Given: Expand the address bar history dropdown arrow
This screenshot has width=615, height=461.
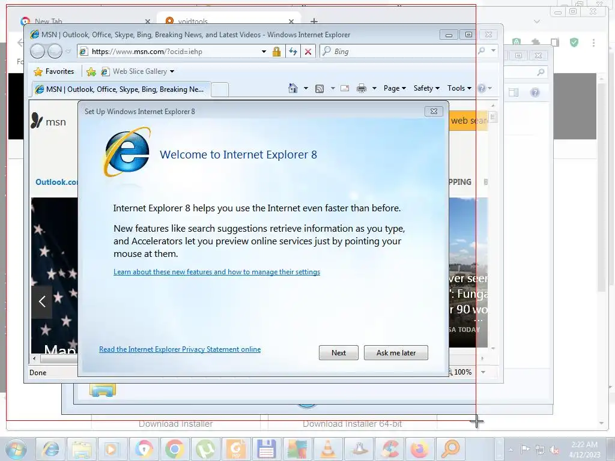Looking at the screenshot, I should (264, 52).
